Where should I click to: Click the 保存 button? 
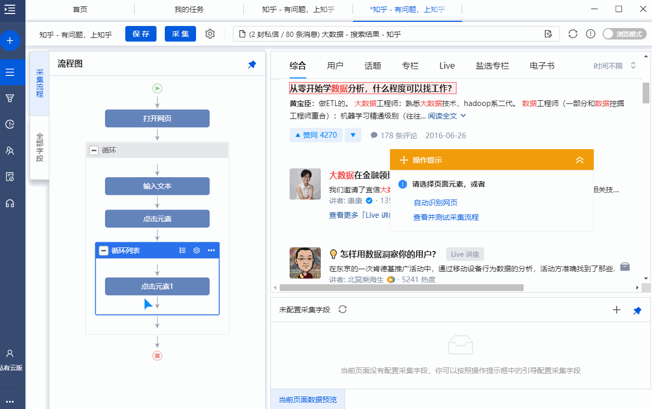tap(141, 34)
